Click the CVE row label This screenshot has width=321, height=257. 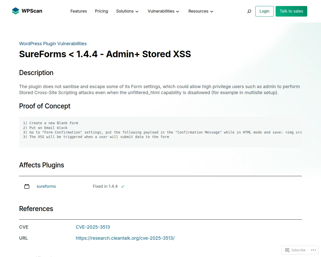[24, 227]
